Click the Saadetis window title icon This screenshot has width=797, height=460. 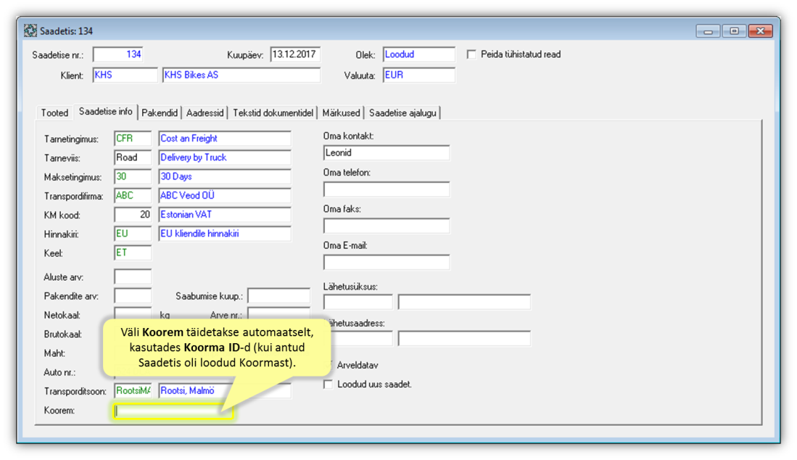(30, 31)
